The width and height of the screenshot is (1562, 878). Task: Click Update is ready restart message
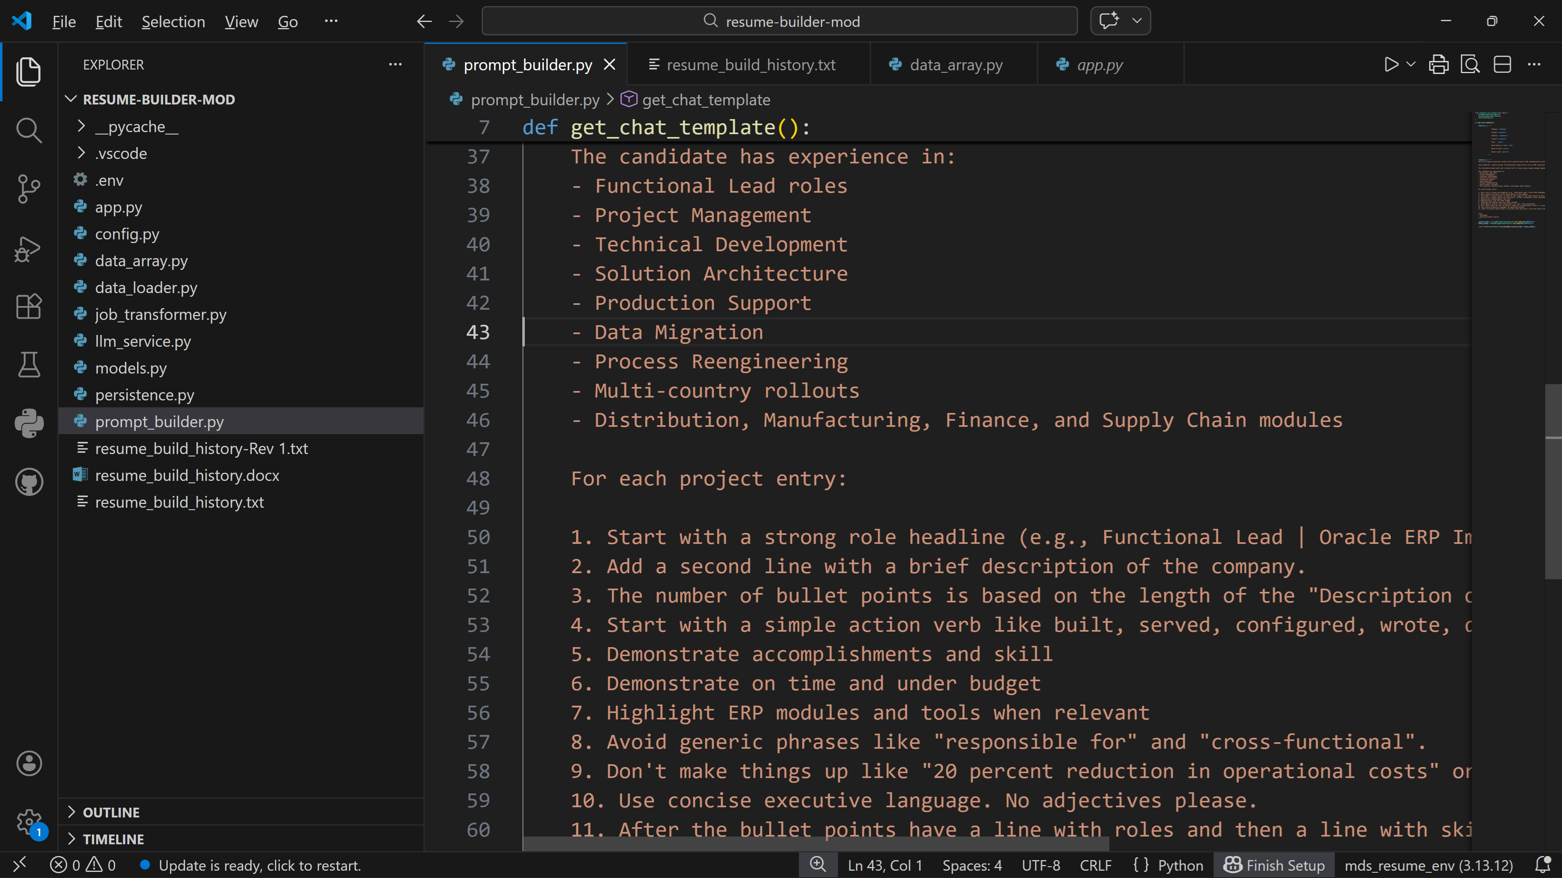click(x=259, y=865)
